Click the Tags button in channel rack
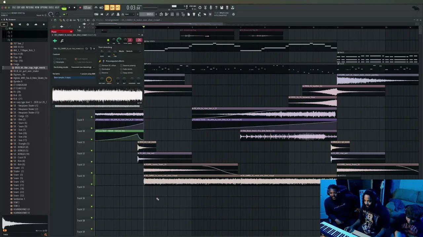423x237 pixels. (79, 31)
